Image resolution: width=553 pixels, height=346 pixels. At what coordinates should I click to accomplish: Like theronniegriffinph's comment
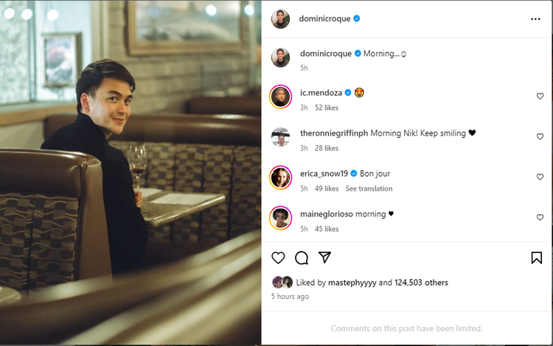(540, 137)
